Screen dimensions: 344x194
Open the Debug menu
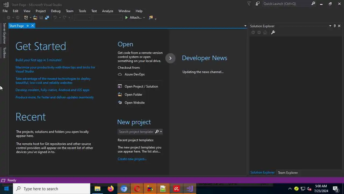click(56, 11)
